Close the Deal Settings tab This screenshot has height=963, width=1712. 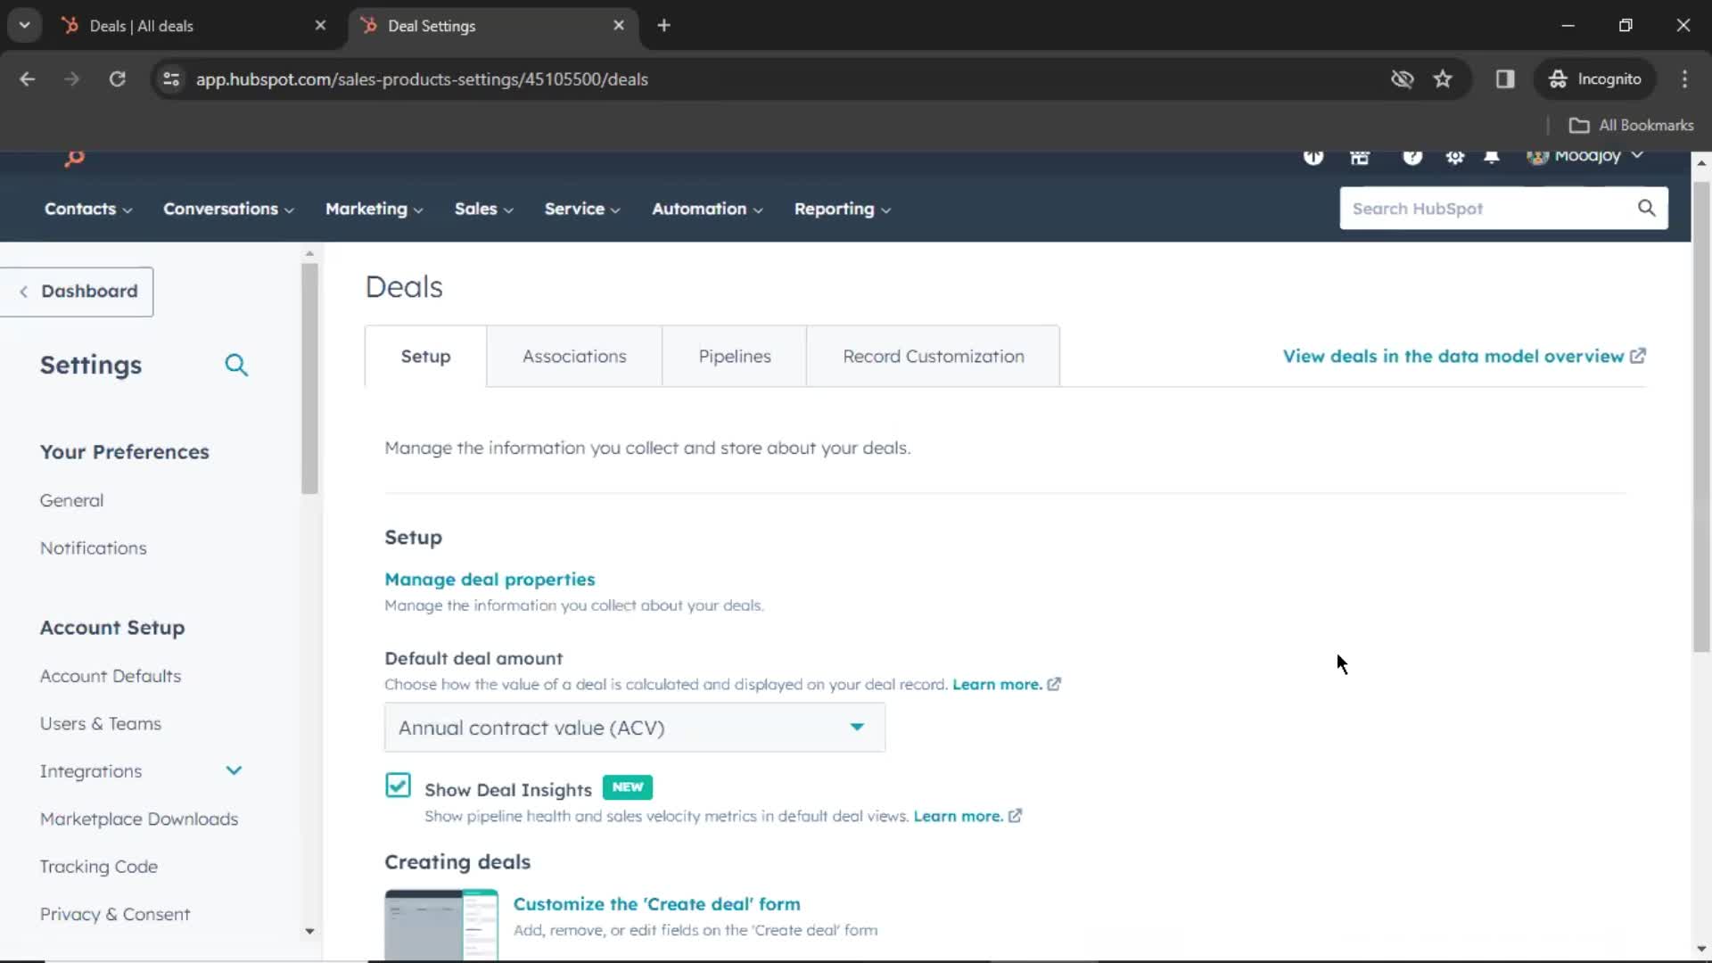pyautogui.click(x=619, y=26)
